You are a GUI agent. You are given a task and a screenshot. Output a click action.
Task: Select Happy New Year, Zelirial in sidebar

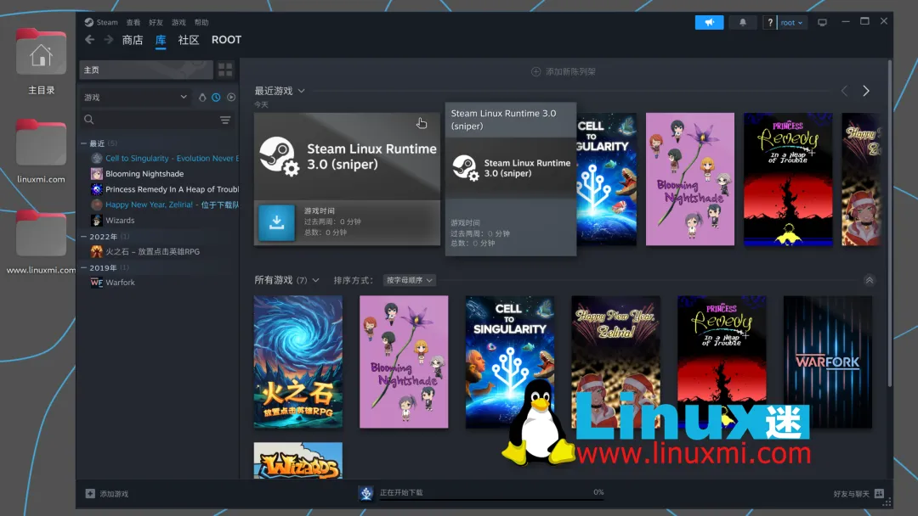tap(172, 205)
